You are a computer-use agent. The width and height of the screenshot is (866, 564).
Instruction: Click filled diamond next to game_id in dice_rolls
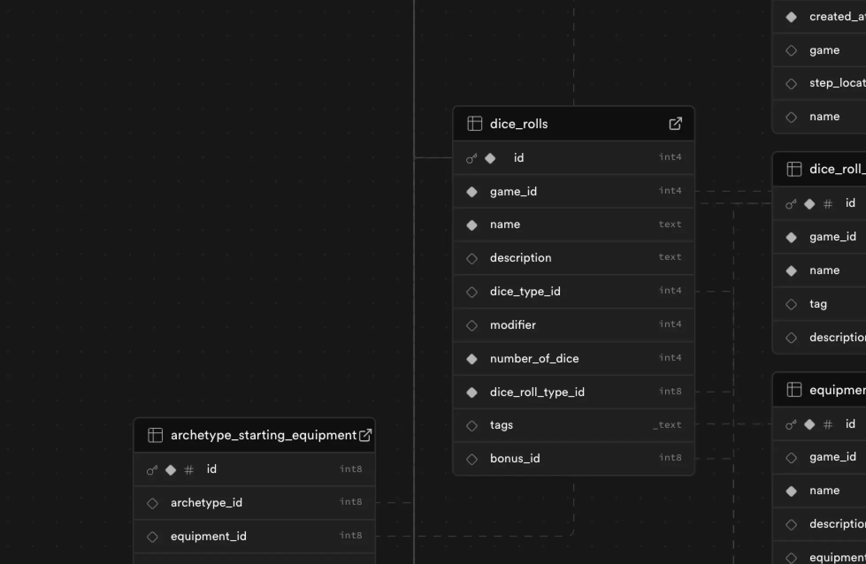pyautogui.click(x=472, y=192)
